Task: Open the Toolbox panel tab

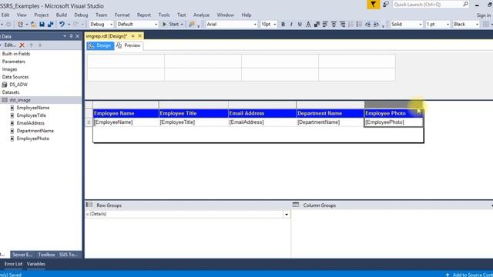Action: (46, 255)
